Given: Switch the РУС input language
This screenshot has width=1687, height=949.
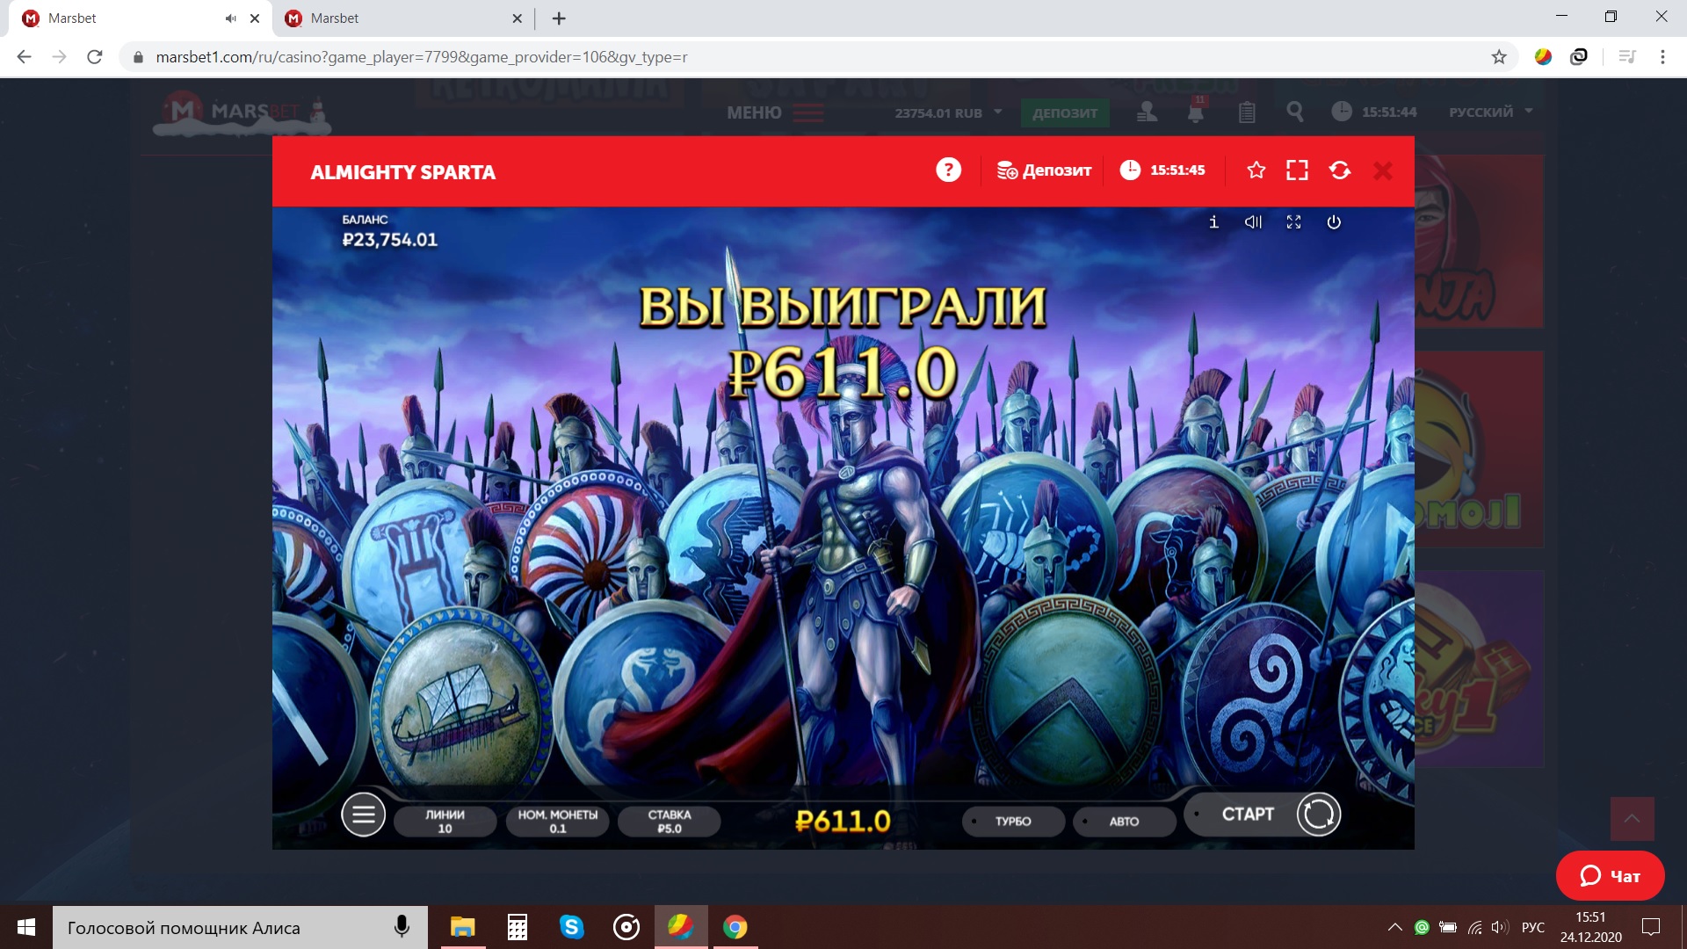Looking at the screenshot, I should click(x=1533, y=927).
